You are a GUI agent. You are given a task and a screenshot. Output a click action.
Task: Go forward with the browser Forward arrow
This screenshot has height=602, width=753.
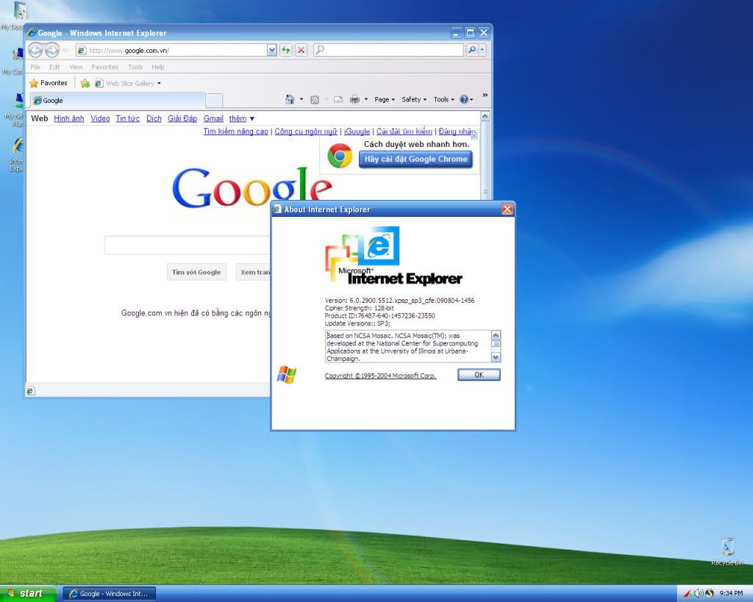pos(52,50)
